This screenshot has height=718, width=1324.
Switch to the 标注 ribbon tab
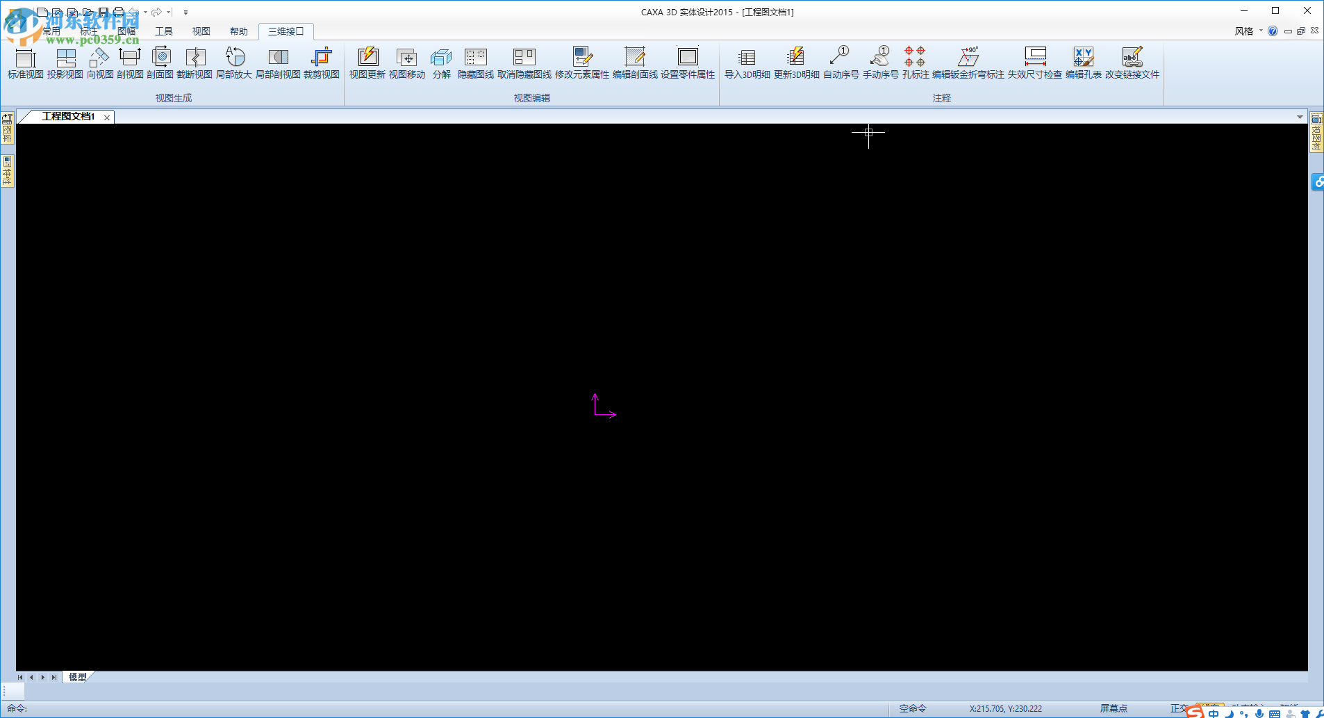tap(89, 31)
